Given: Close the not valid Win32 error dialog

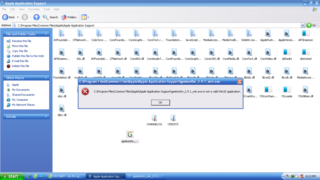Looking at the screenshot, I should coord(239,81).
